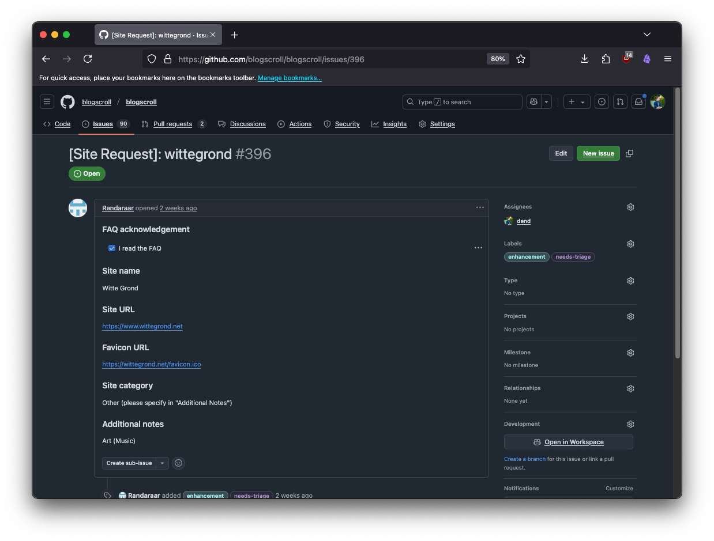Viewport: 714px width, 541px height.
Task: Open the Firefox application menu
Action: (668, 59)
